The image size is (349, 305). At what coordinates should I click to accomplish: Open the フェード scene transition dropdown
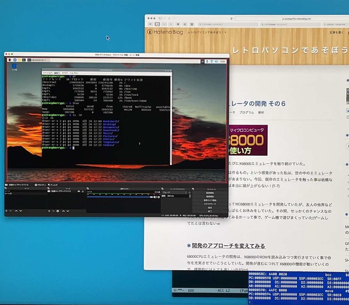(174, 192)
